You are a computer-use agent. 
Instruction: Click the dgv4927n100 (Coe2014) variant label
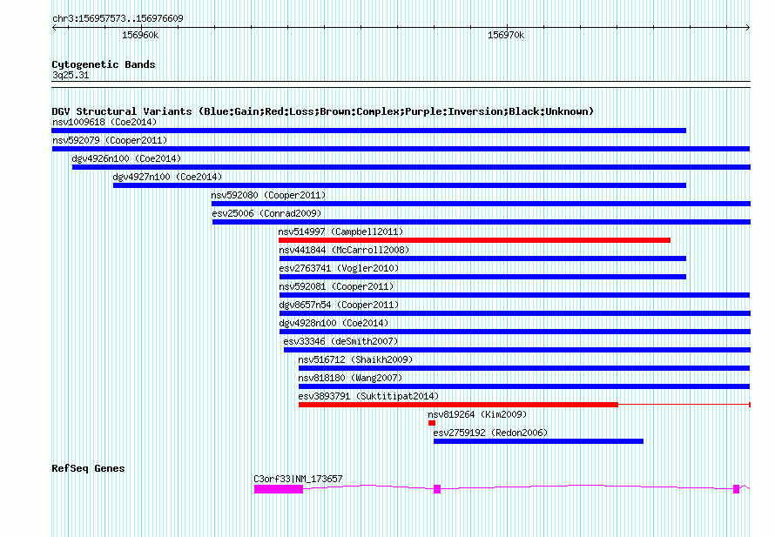click(x=167, y=177)
